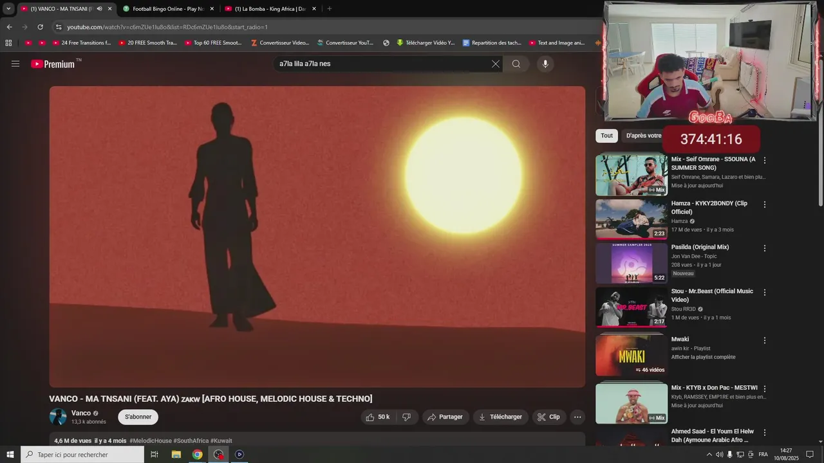Screen dimensions: 824x463
Task: Reload the page in Chrome
Action: [x=40, y=27]
